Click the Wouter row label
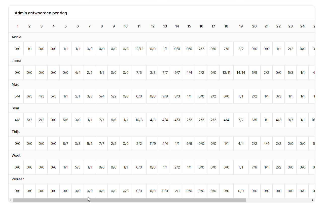The width and height of the screenshot is (325, 206). point(18,179)
